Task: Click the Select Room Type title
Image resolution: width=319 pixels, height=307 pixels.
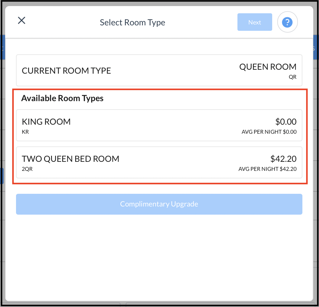Action: [x=132, y=22]
